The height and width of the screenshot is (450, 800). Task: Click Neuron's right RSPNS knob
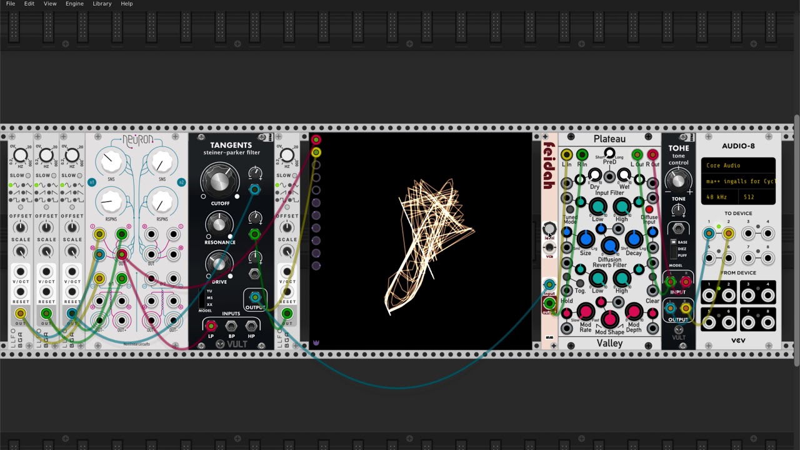pyautogui.click(x=162, y=202)
